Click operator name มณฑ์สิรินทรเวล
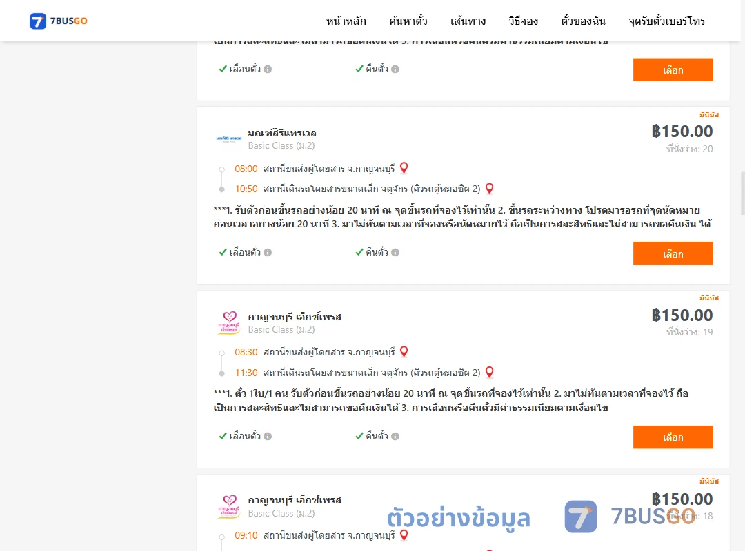Viewport: 745px width, 551px height. (x=282, y=133)
